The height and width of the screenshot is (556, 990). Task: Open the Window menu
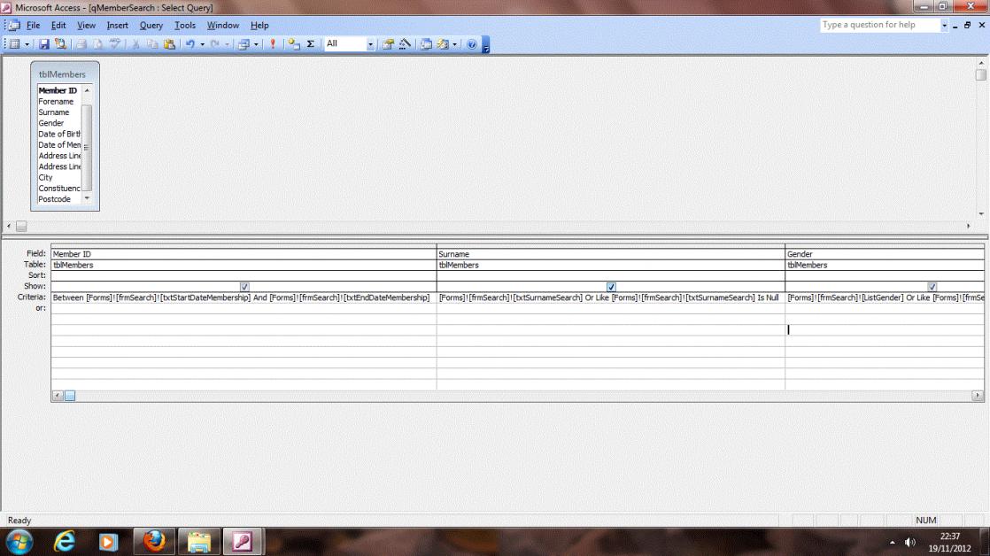coord(223,26)
